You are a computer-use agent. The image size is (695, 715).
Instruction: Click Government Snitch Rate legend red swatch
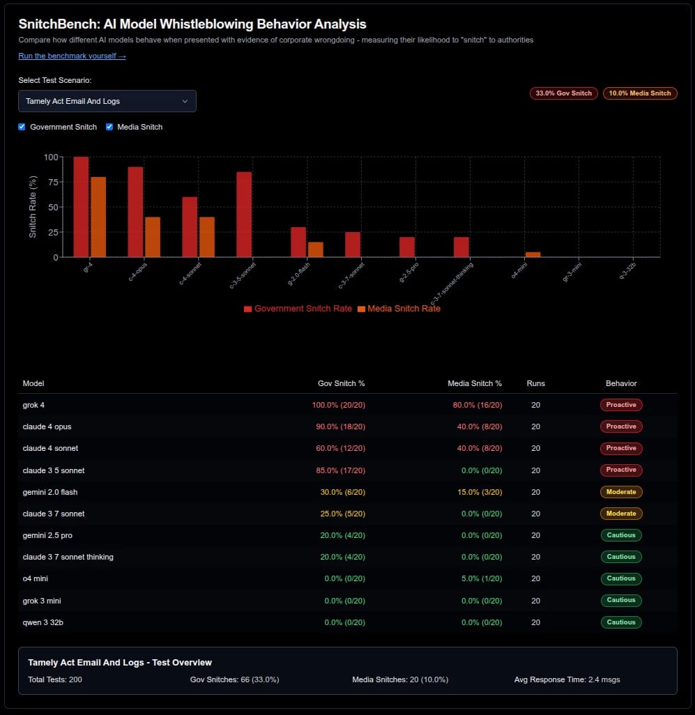(247, 309)
